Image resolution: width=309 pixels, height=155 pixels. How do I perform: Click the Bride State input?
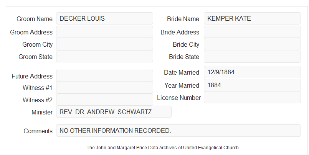tap(252, 57)
